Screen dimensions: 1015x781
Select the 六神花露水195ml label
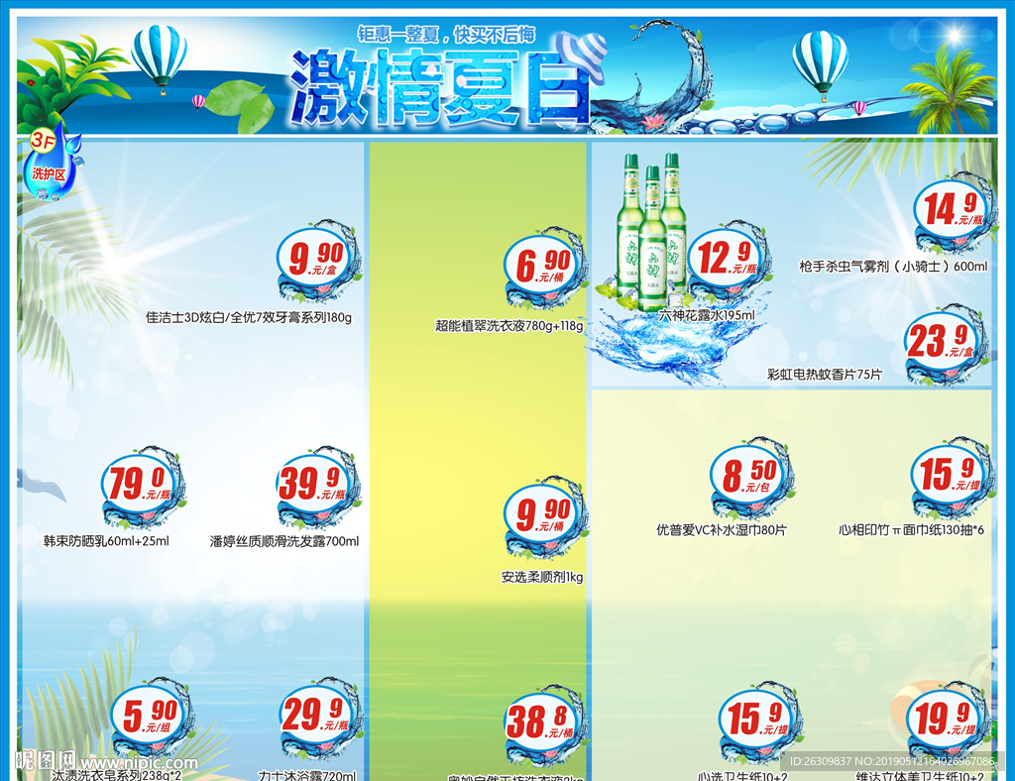(x=707, y=315)
